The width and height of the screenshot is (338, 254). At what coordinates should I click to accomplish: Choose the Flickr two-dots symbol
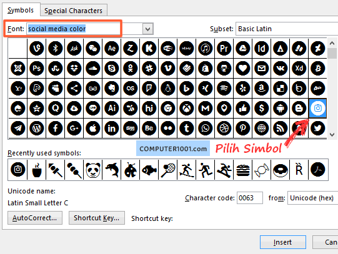pos(168,129)
